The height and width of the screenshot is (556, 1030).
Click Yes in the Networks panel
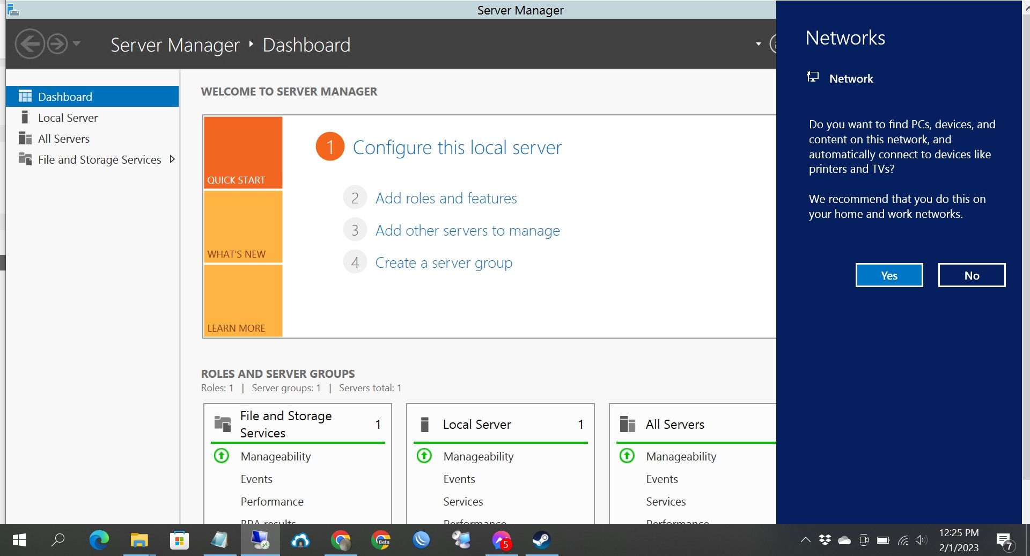coord(889,275)
